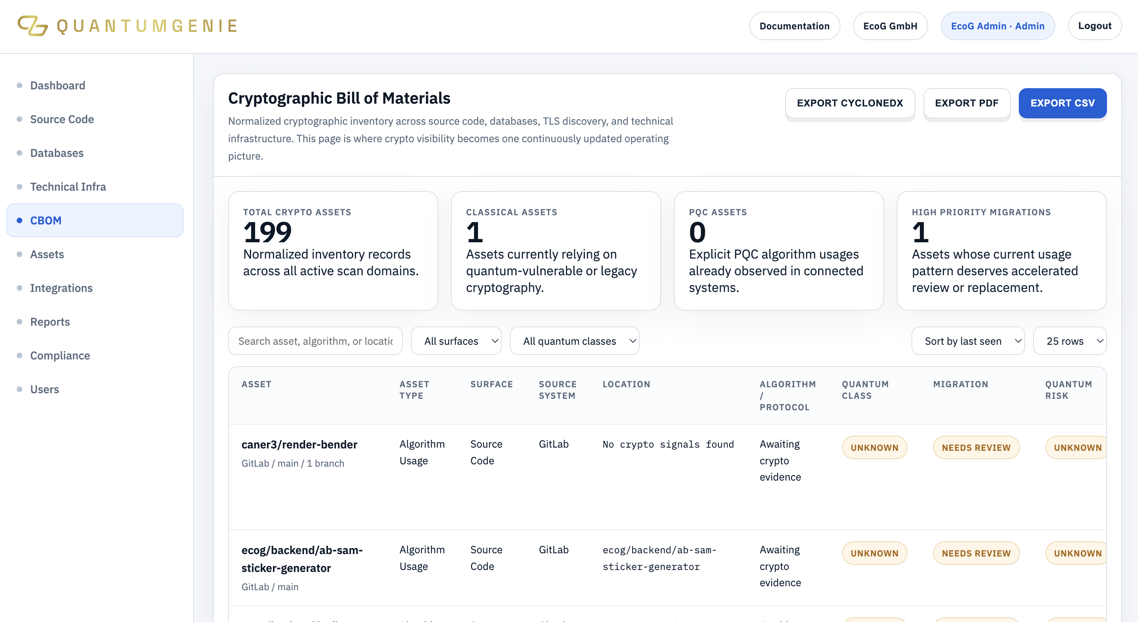Select the CBOM sidebar item
1138x622 pixels.
pyautogui.click(x=95, y=220)
